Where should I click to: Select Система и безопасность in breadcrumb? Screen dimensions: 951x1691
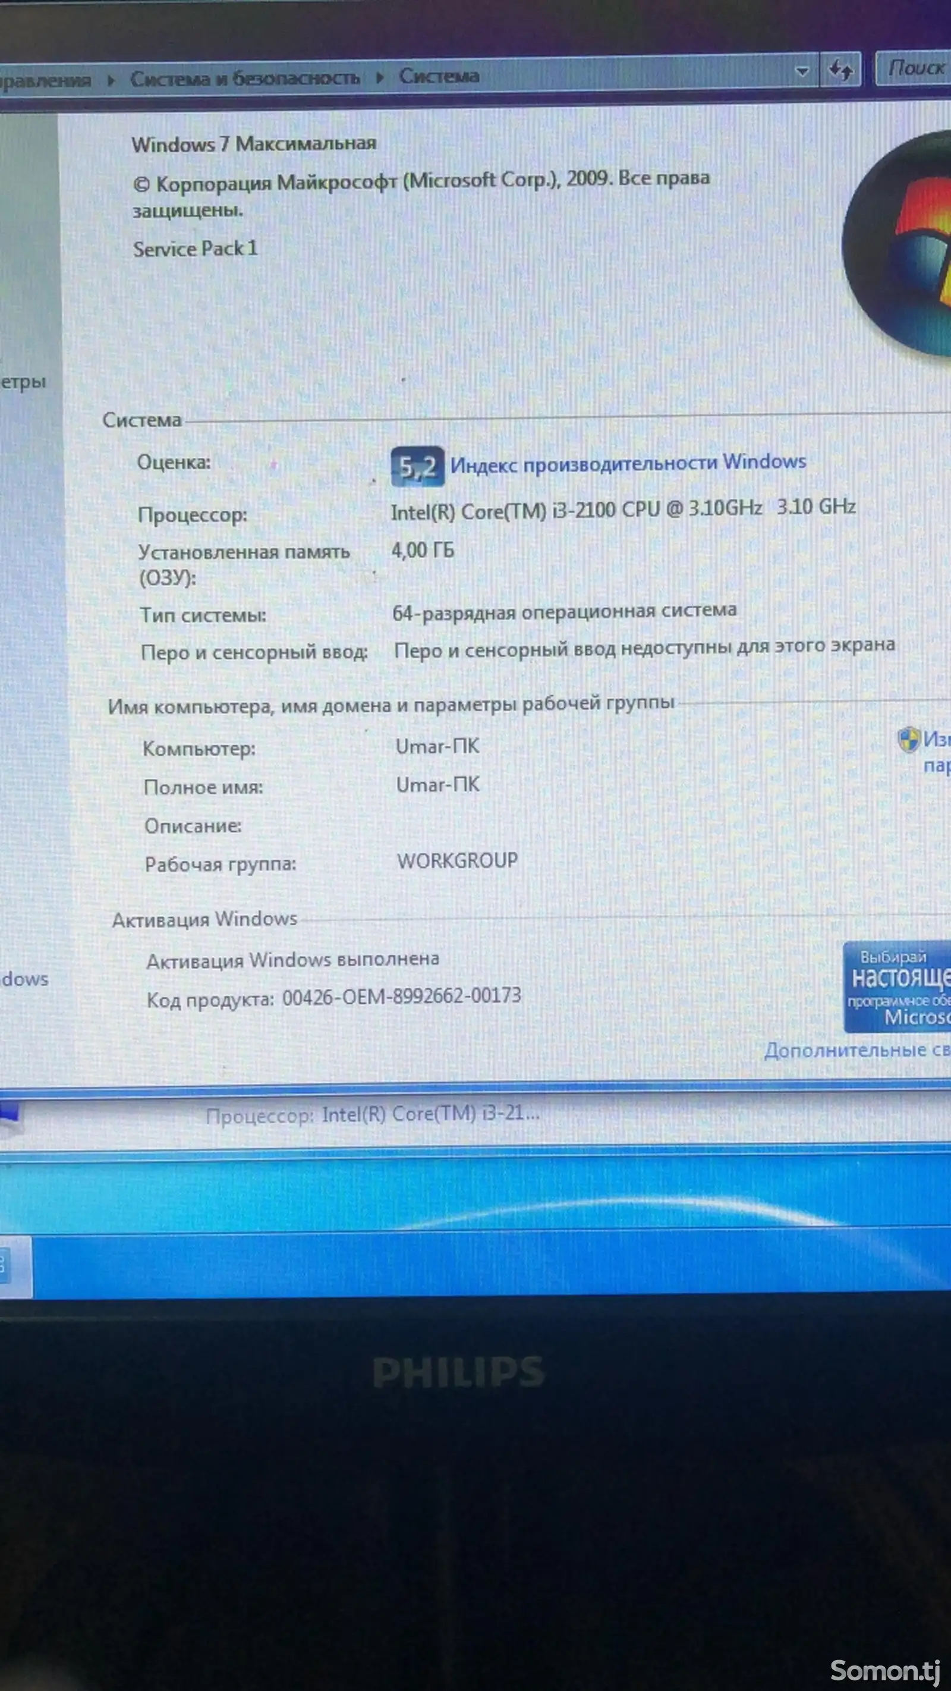[x=245, y=78]
